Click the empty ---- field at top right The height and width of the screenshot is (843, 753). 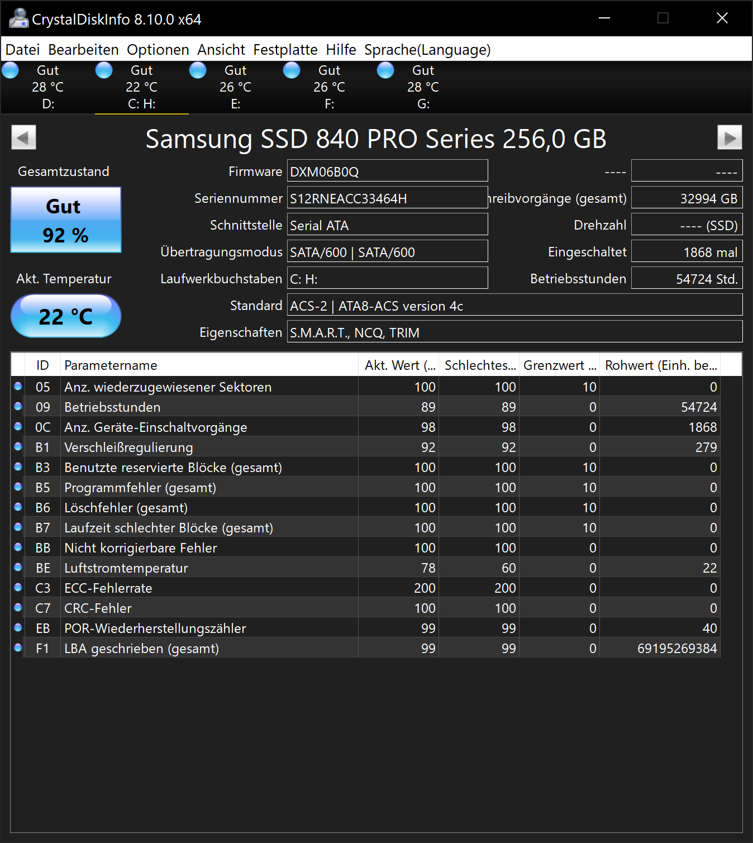tap(687, 171)
